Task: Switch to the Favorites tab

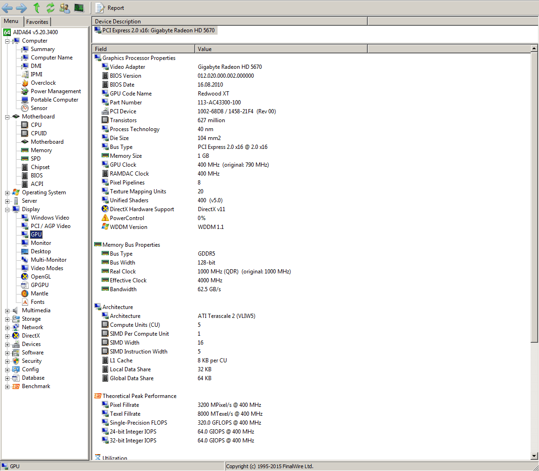Action: [x=37, y=22]
